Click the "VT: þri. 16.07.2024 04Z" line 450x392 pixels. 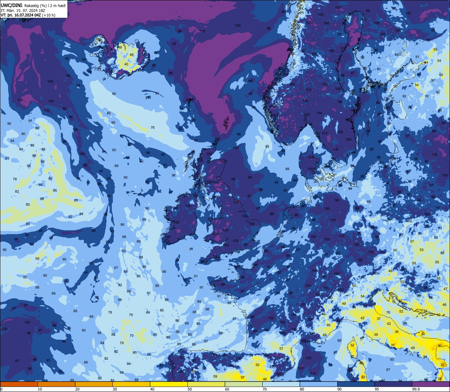tap(21, 15)
